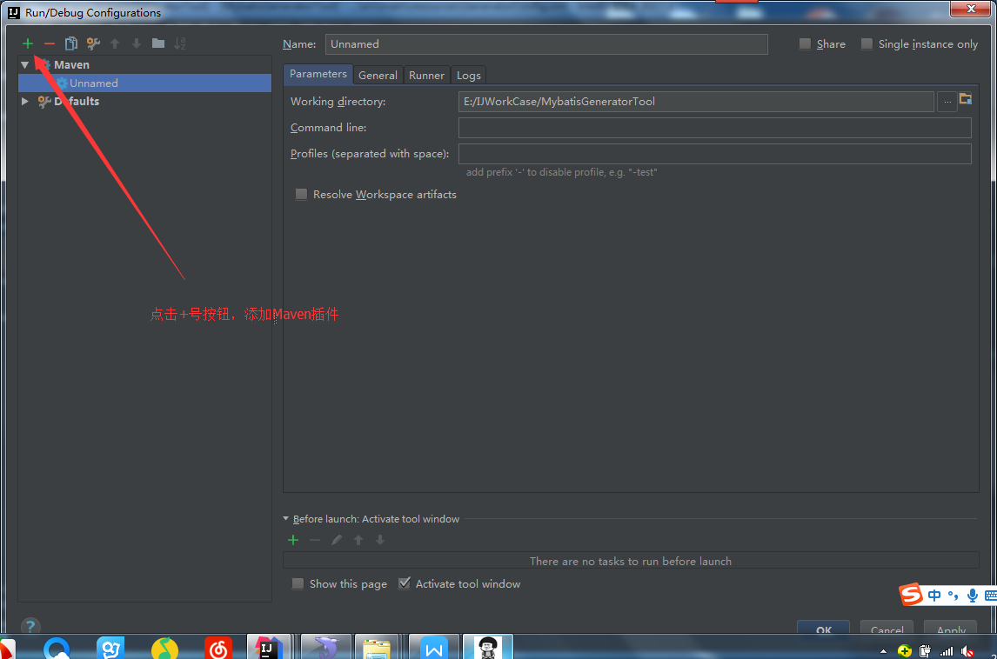The width and height of the screenshot is (997, 659).
Task: Select Unnamed Maven configuration
Action: click(x=145, y=83)
